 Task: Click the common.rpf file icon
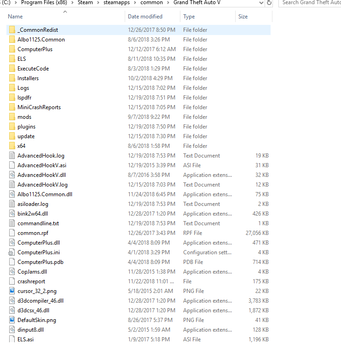point(12,233)
